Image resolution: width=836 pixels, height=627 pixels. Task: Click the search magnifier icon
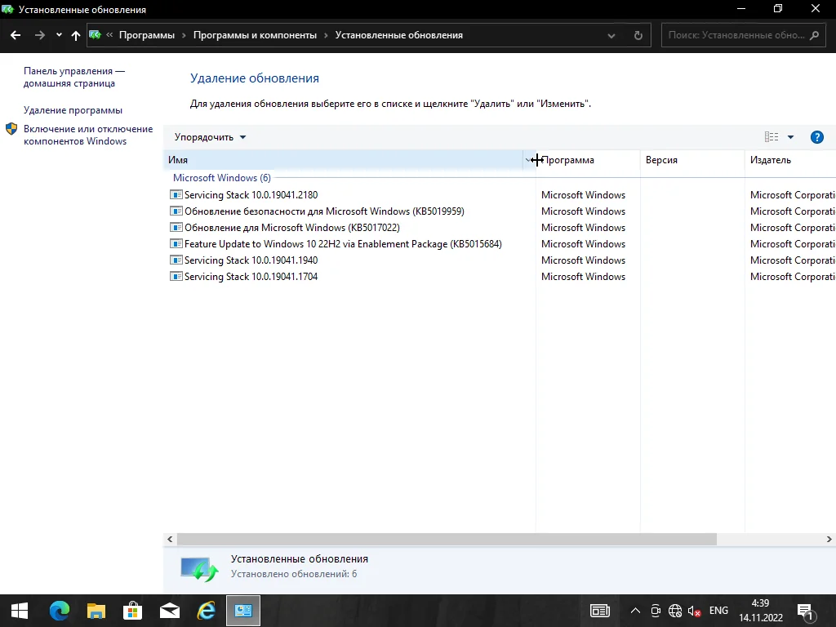814,35
